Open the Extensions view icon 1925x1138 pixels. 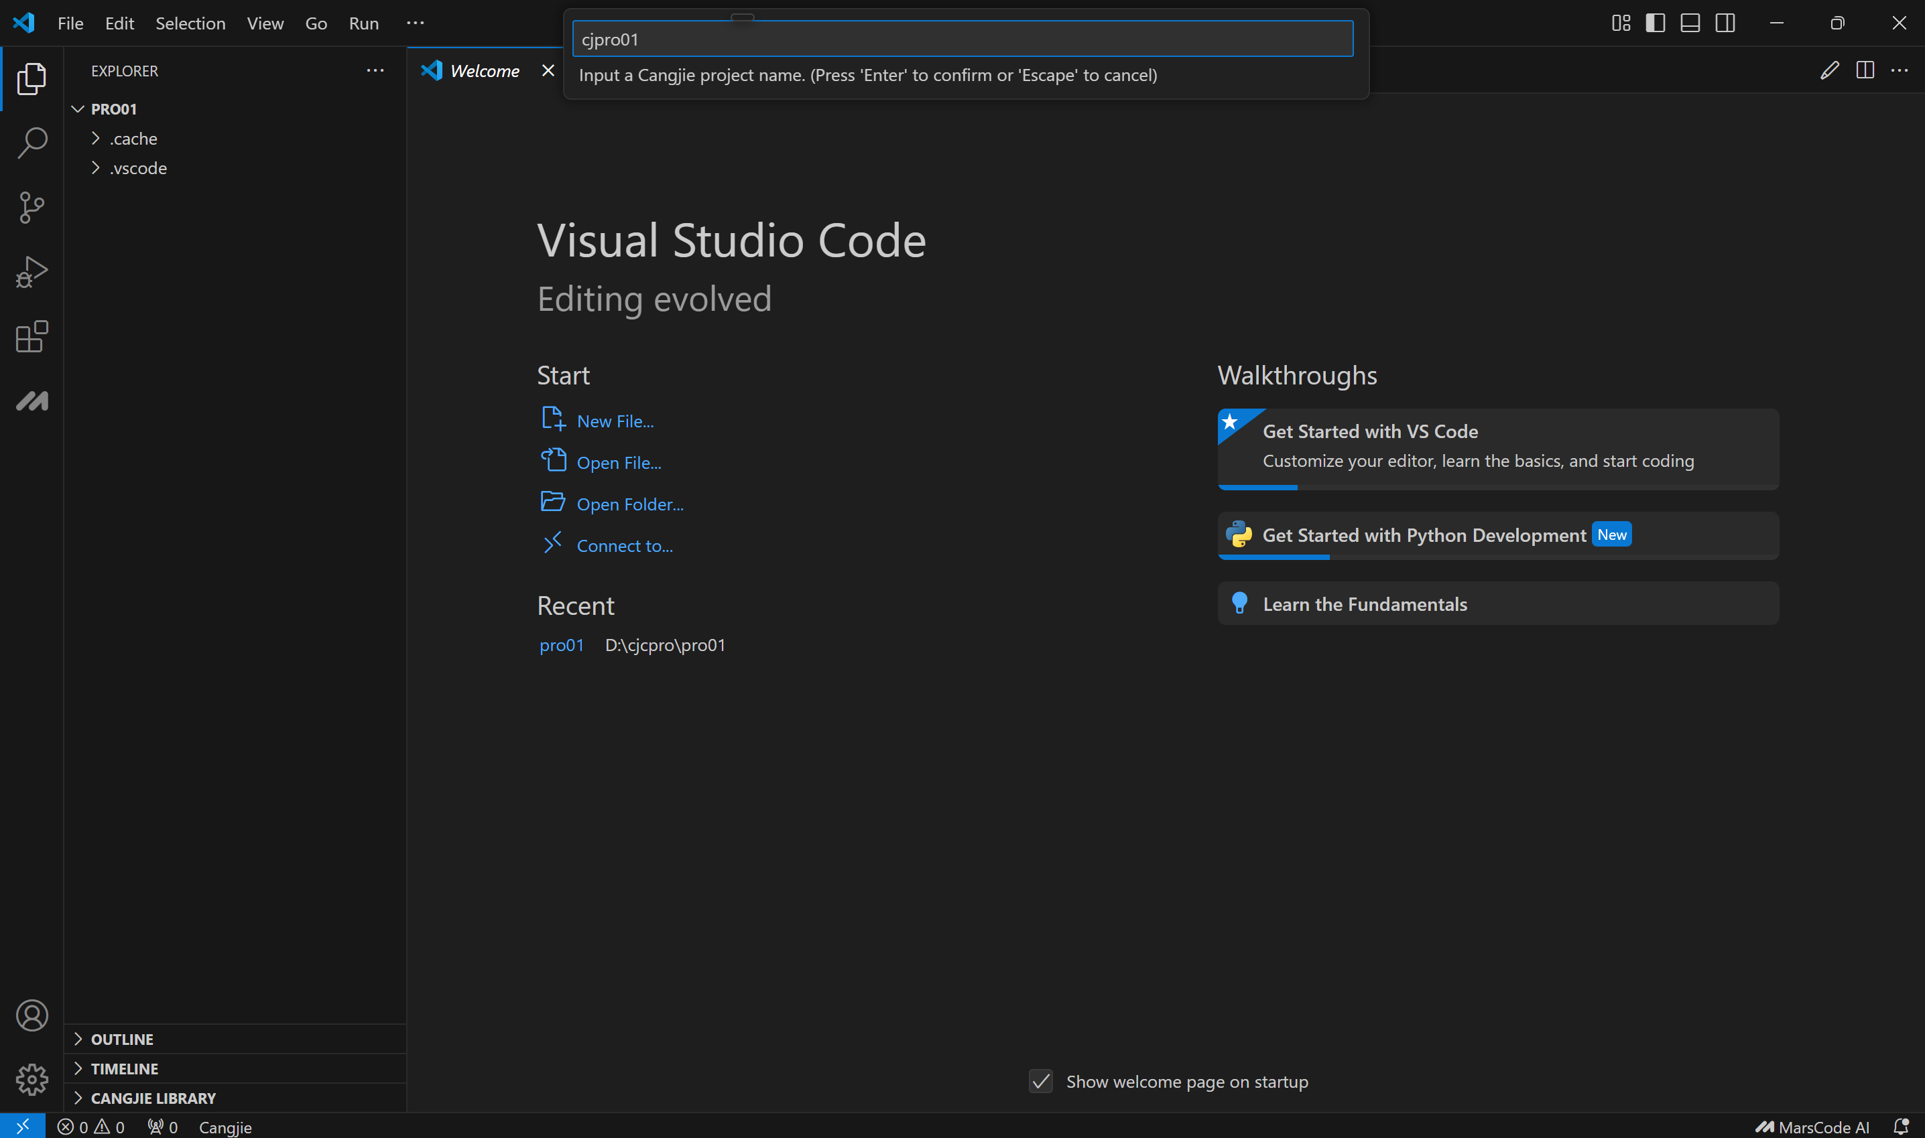pyautogui.click(x=32, y=336)
